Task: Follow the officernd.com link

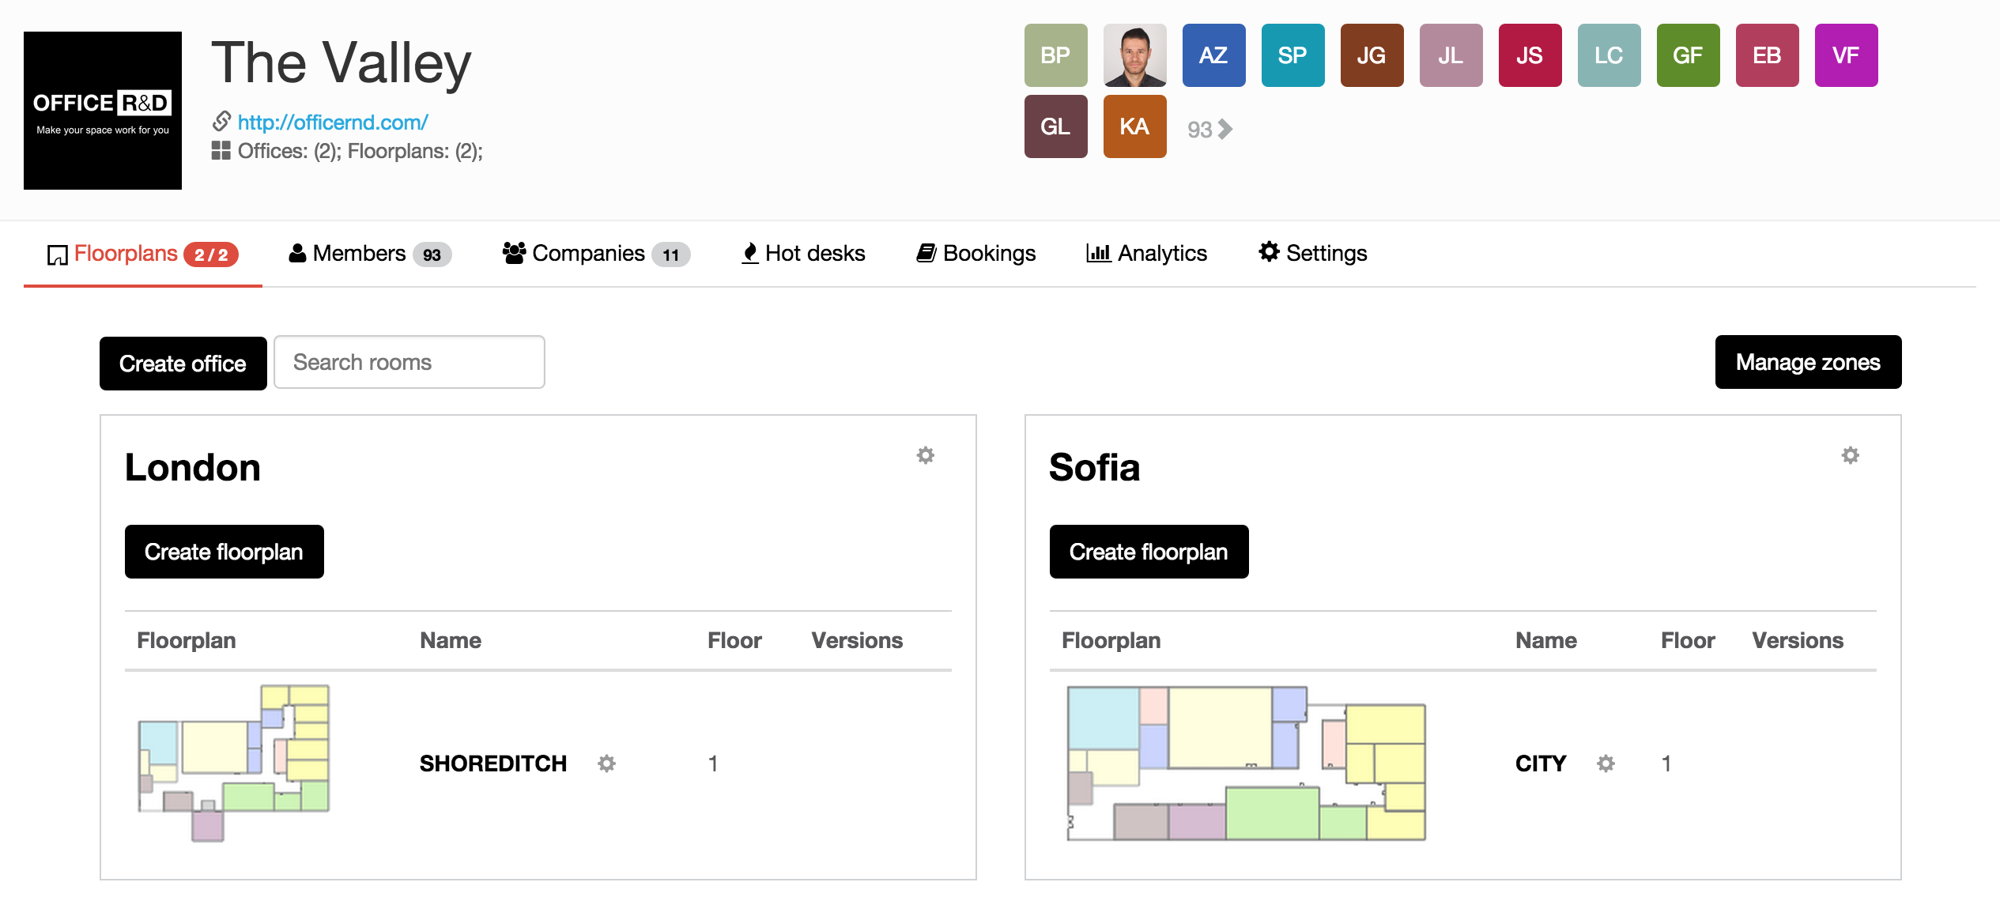Action: [332, 123]
